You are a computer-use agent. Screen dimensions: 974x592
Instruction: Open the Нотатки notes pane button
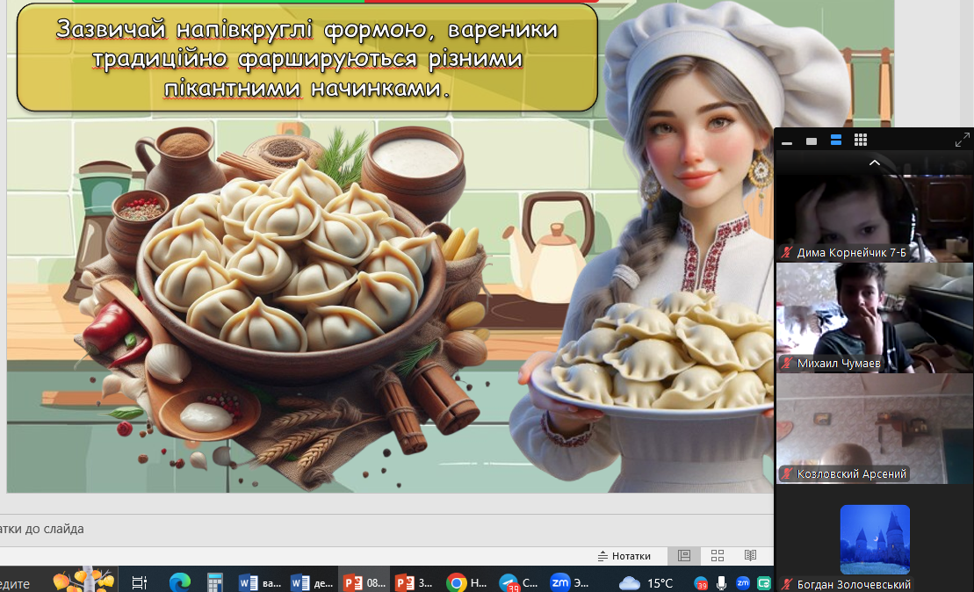point(624,556)
